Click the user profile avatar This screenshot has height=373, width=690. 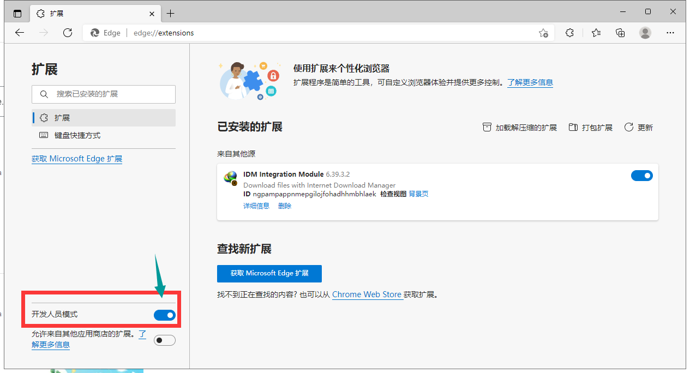click(x=645, y=33)
